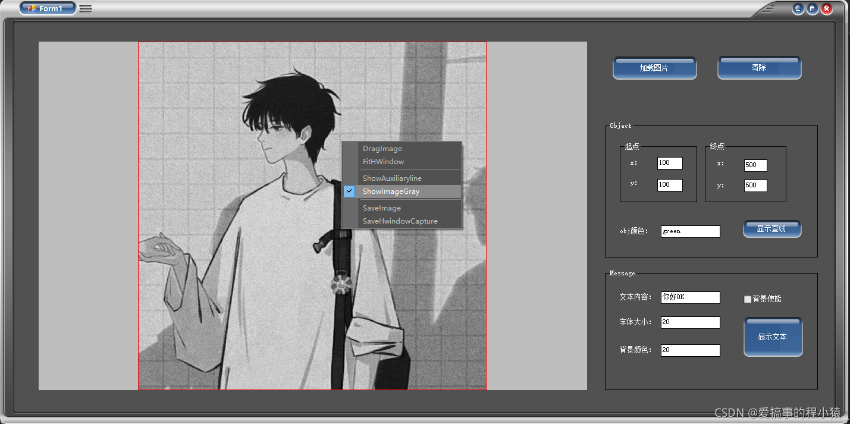Toggle the ShowImageGray checkmark
This screenshot has height=424, width=850.
pyautogui.click(x=350, y=191)
